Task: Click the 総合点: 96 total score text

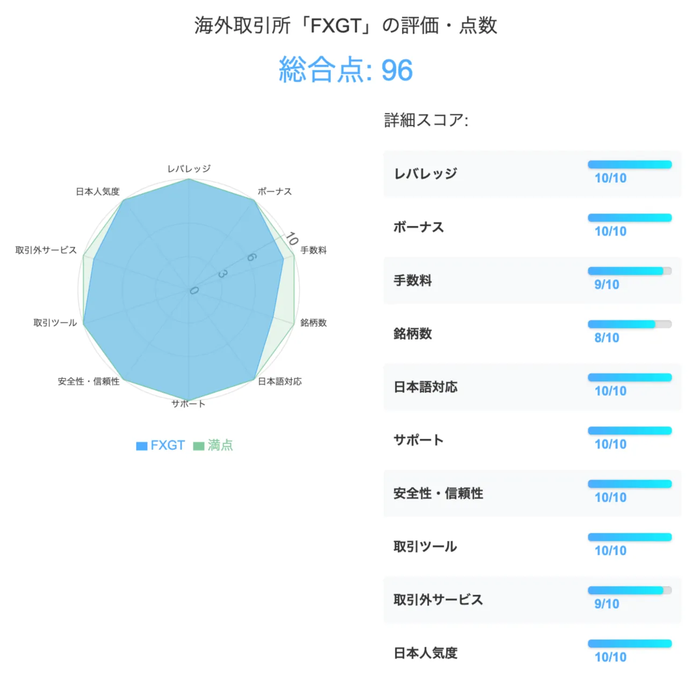Action: click(346, 70)
